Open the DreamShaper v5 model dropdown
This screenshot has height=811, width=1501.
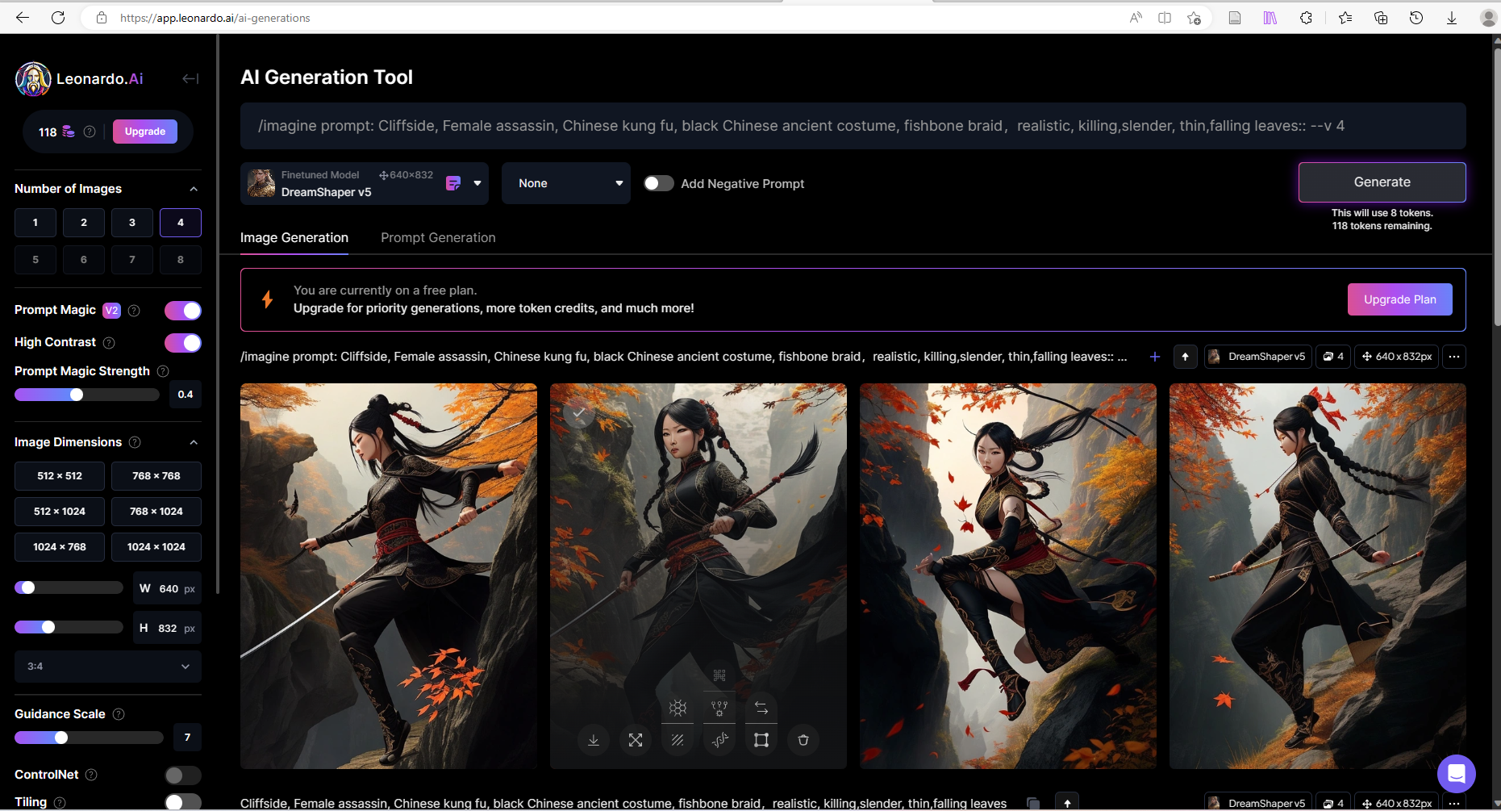point(365,183)
